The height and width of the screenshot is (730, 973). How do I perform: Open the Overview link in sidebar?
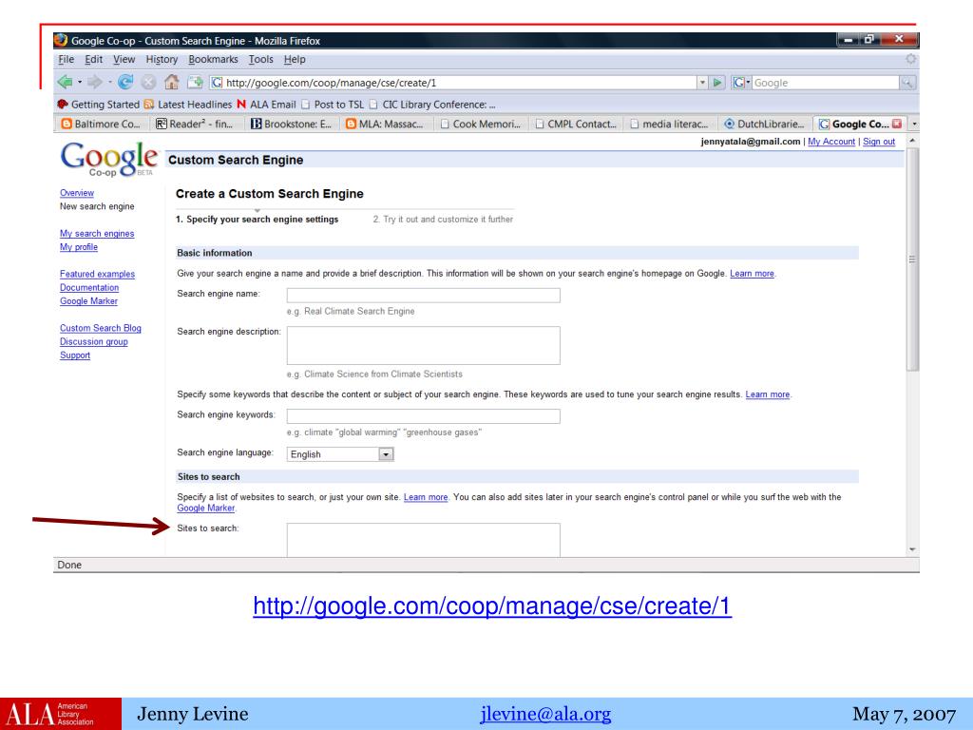pos(77,193)
